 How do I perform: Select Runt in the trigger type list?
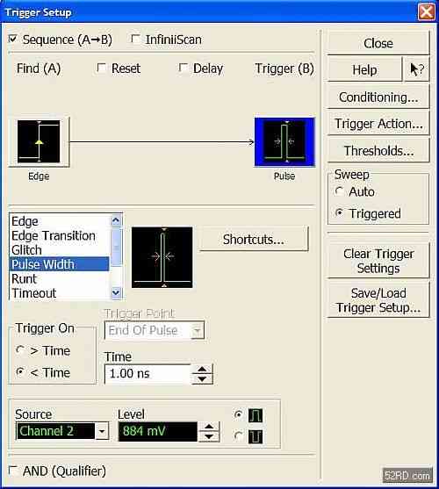(x=25, y=279)
